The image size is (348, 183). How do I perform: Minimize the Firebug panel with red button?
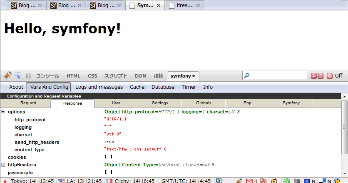point(313,76)
